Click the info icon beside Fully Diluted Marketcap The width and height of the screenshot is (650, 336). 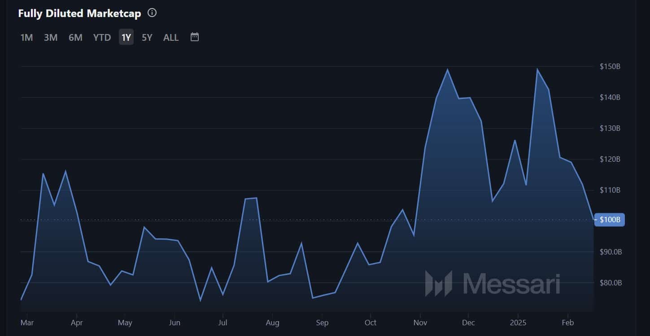[x=152, y=13]
